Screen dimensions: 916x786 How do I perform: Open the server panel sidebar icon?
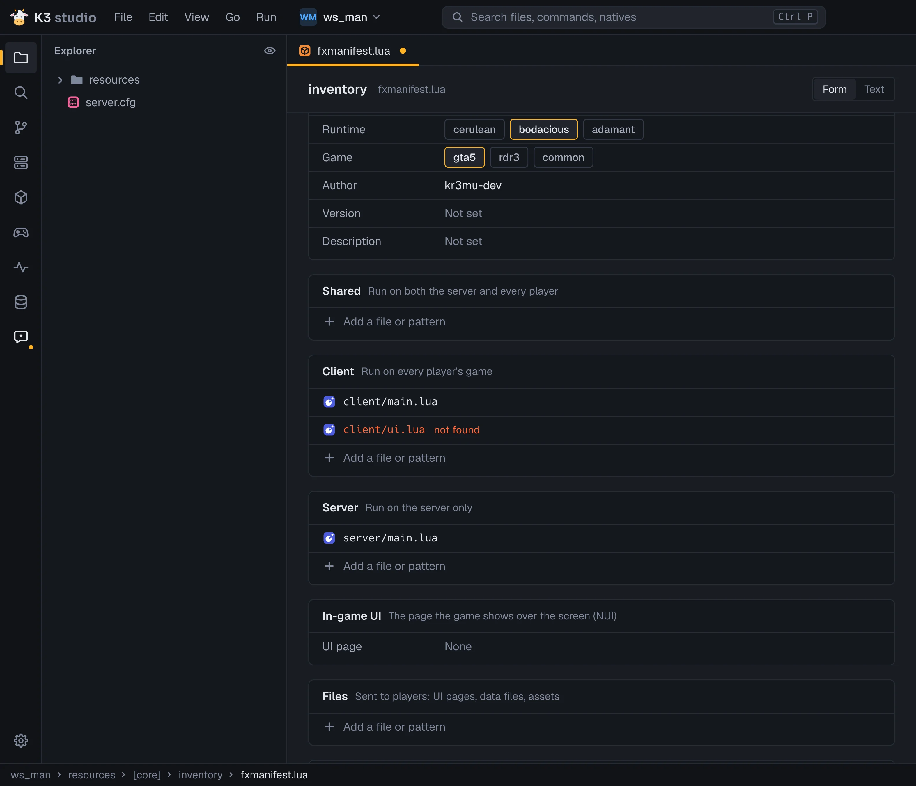[21, 162]
